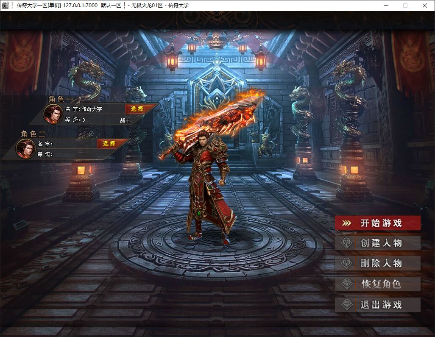Image resolution: width=435 pixels, height=337 pixels.
Task: Click the emblem icon beside 退出游戏
Action: point(346,305)
